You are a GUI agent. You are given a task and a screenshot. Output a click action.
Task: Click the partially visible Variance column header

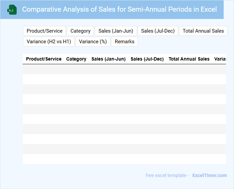point(220,59)
